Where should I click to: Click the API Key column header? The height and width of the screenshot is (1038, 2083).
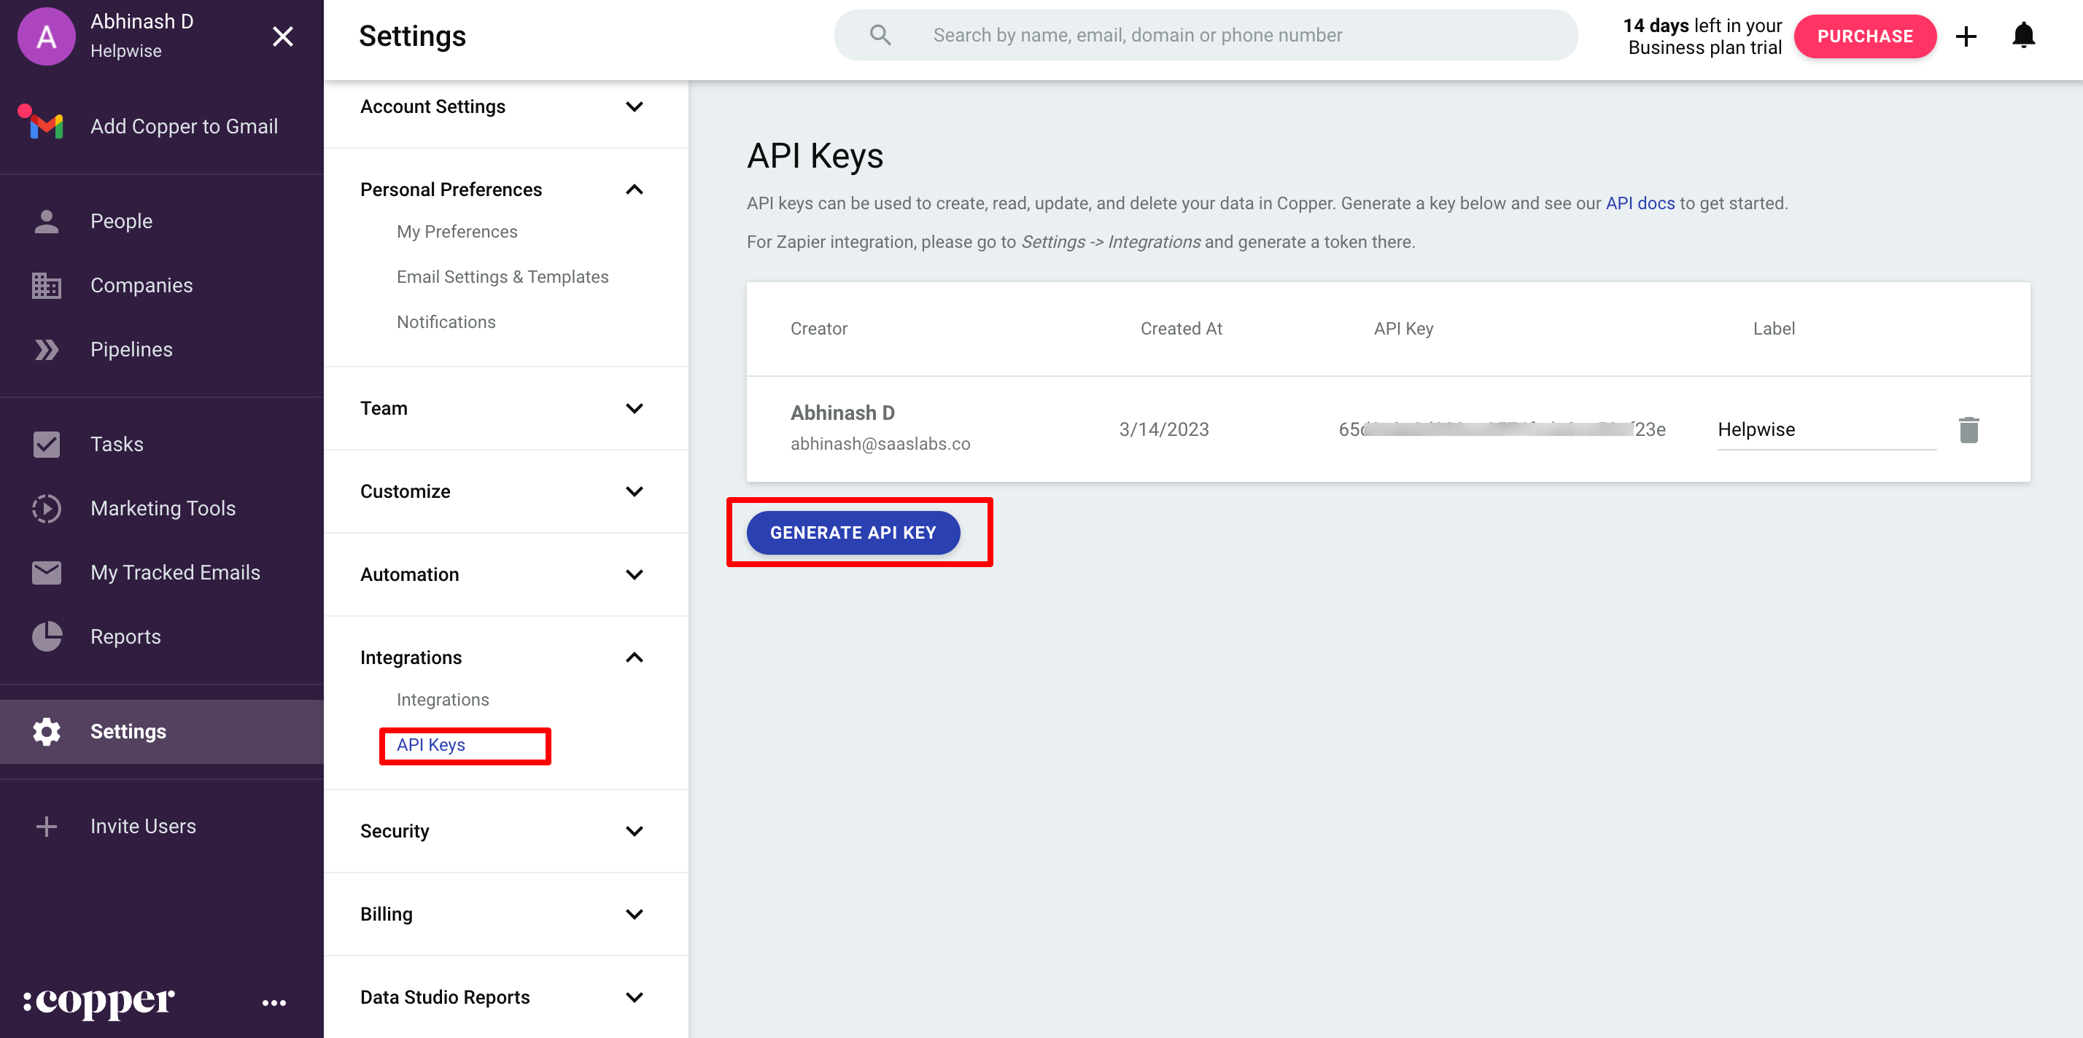tap(1403, 329)
